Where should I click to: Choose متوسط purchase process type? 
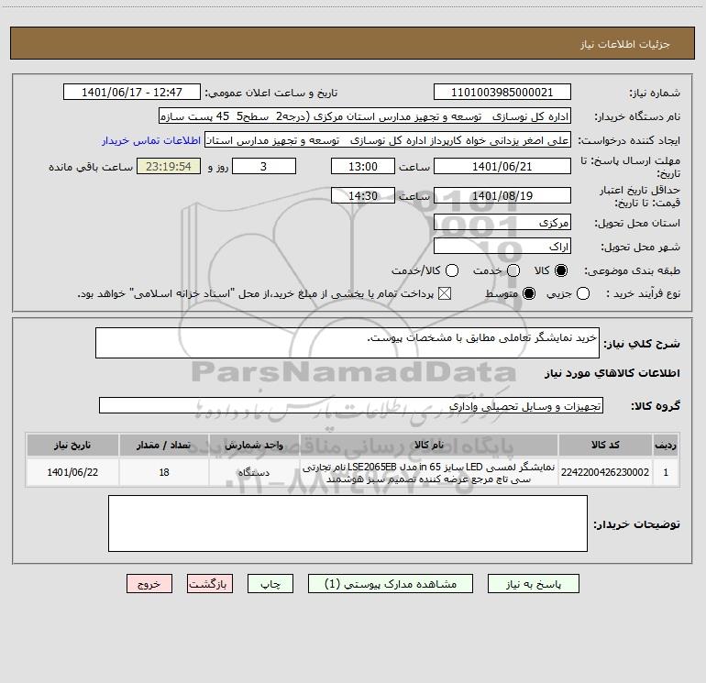(529, 293)
